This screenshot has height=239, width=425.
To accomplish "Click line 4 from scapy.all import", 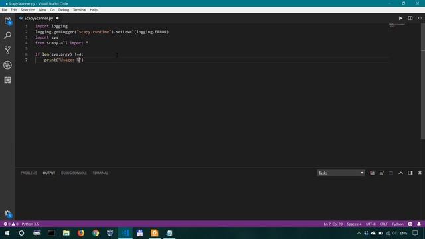I will (62, 42).
